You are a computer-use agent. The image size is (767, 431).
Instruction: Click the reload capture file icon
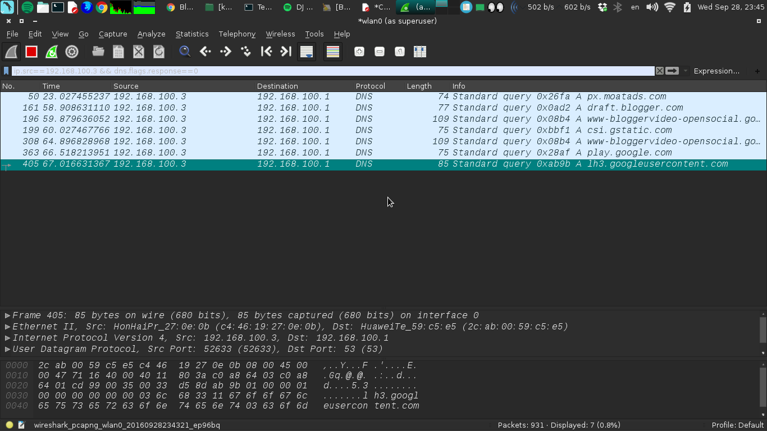click(x=159, y=52)
